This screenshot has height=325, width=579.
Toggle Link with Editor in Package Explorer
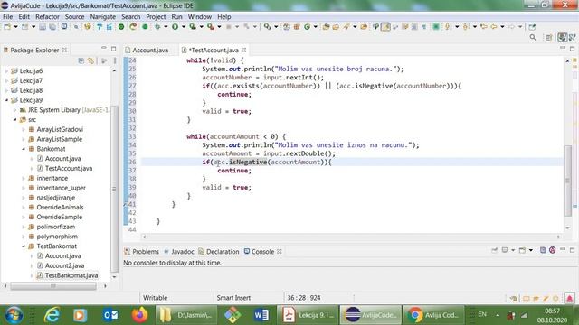[90, 60]
